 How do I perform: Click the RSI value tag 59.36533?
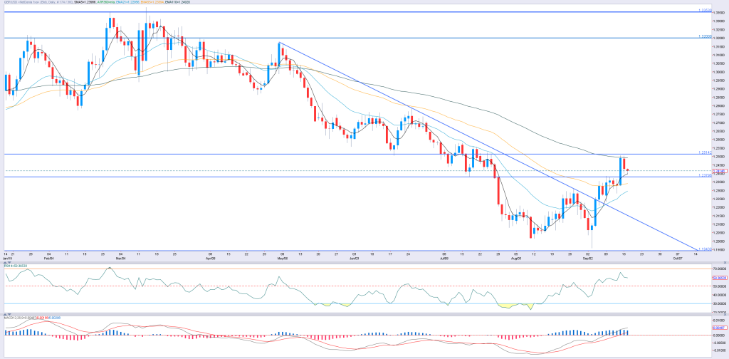tap(720, 278)
